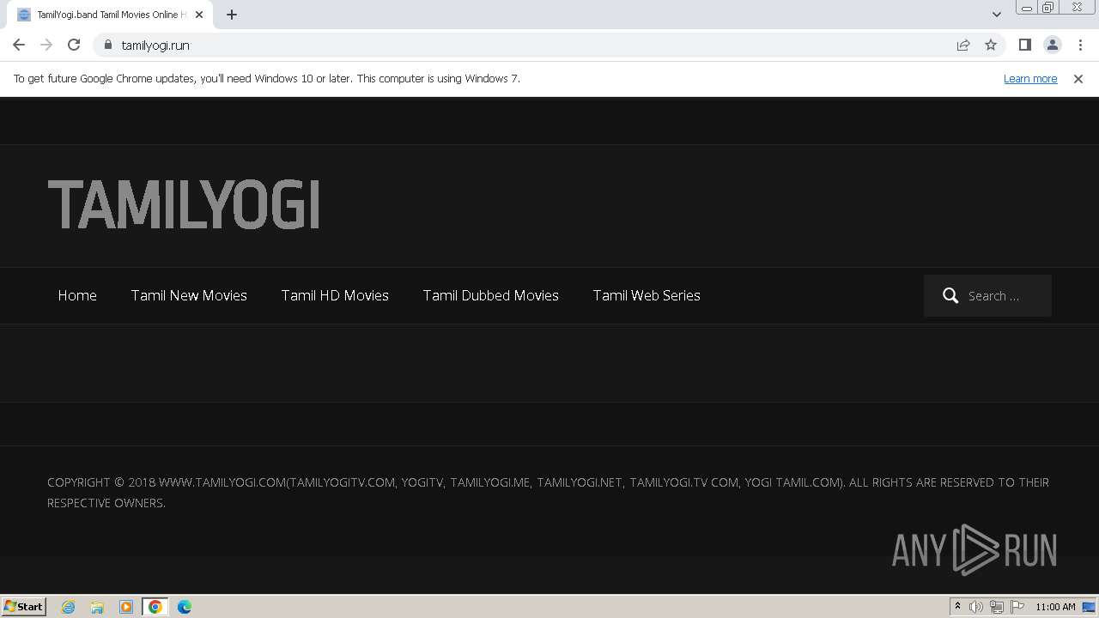The width and height of the screenshot is (1099, 618).
Task: Open tab search dropdown arrow
Action: (997, 15)
